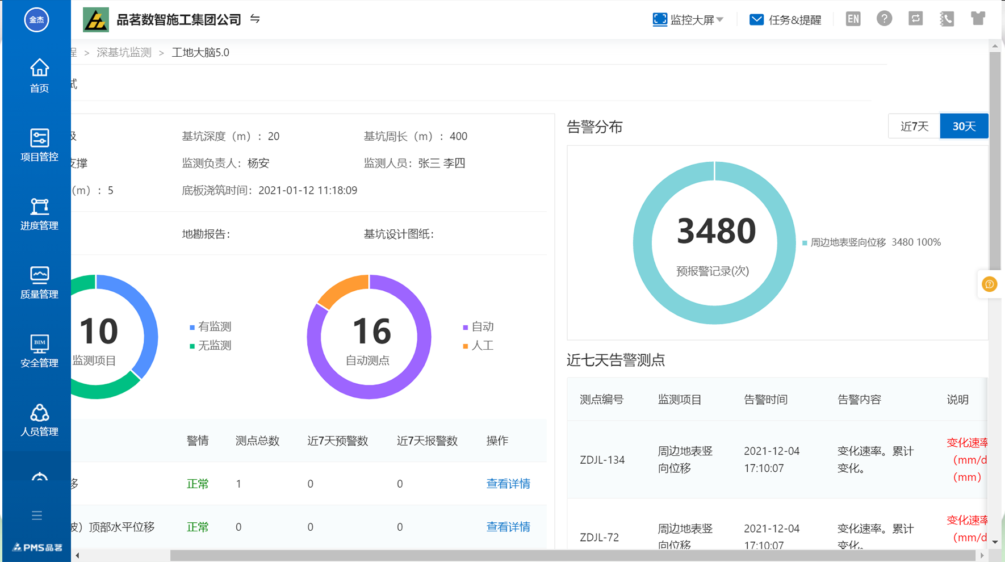Open the 首页 home icon in sidebar
1005x562 pixels.
click(39, 76)
